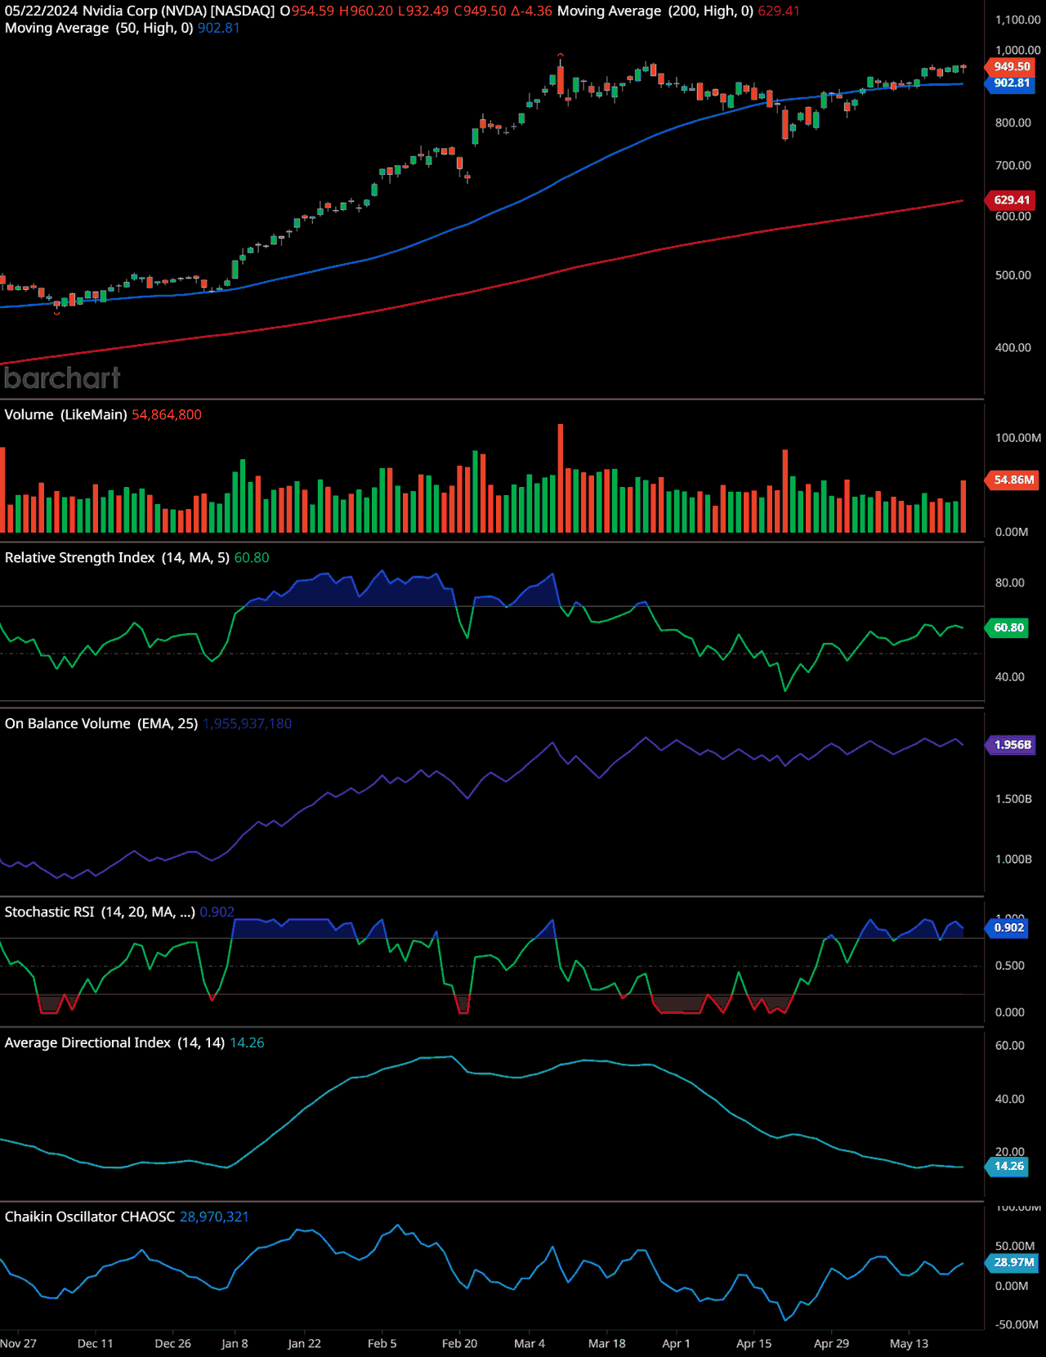Click the Feb 20 date axis label

click(460, 1344)
